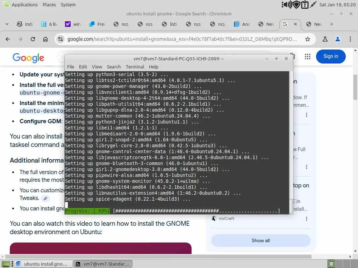Play the embedded video thumbnail
Screen dimensions: 358x268
click(100, 248)
